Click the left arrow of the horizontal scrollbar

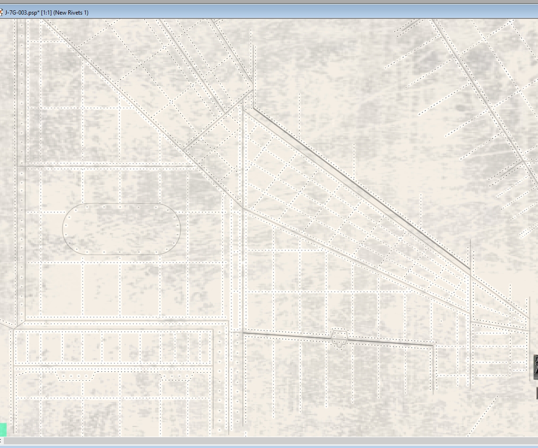pos(1,441)
